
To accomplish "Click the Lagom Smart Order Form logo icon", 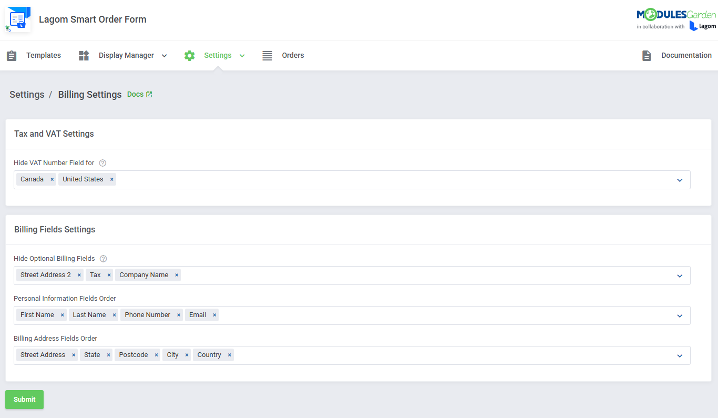I will click(x=18, y=19).
